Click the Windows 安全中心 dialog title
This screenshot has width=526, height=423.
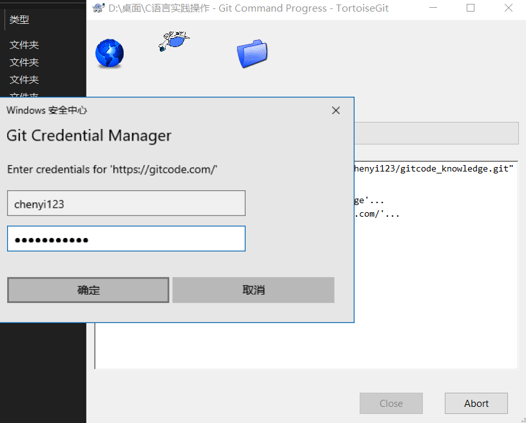tap(46, 110)
